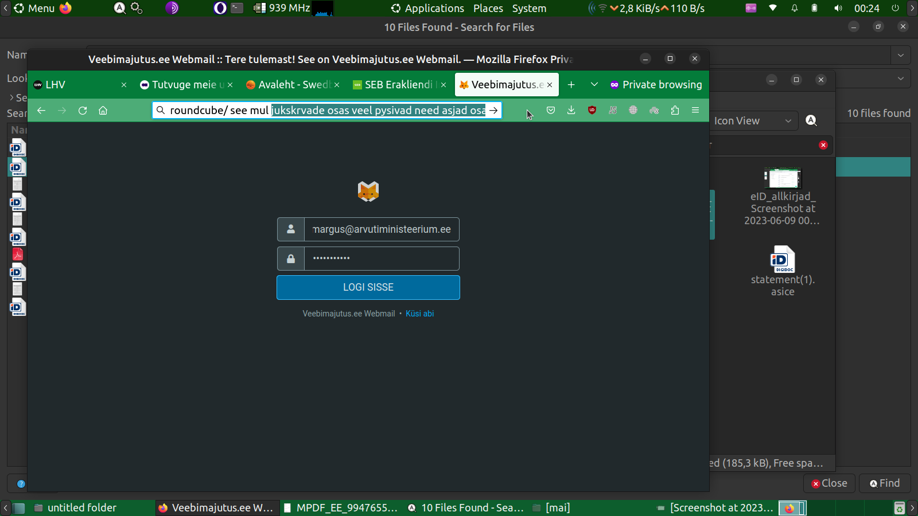This screenshot has width=918, height=516.
Task: Open Firefox downloads panel
Action: point(571,110)
